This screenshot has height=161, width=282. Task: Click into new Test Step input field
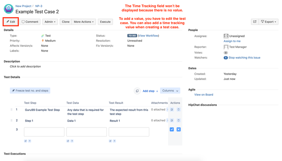pos(44,132)
